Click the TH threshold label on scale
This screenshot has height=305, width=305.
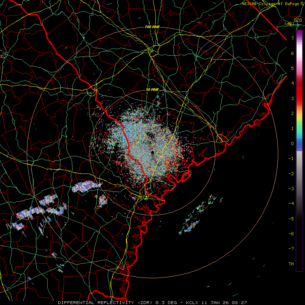[x=291, y=264]
